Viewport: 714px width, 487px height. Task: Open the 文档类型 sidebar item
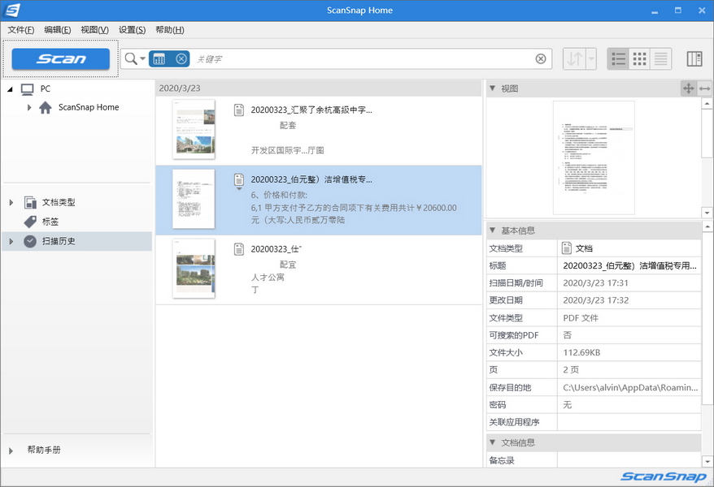coord(59,202)
